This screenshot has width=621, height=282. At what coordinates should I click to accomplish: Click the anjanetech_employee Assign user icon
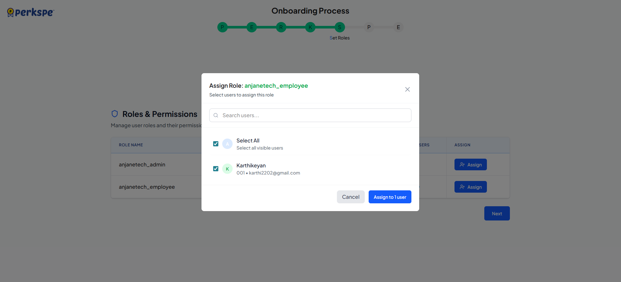(462, 187)
